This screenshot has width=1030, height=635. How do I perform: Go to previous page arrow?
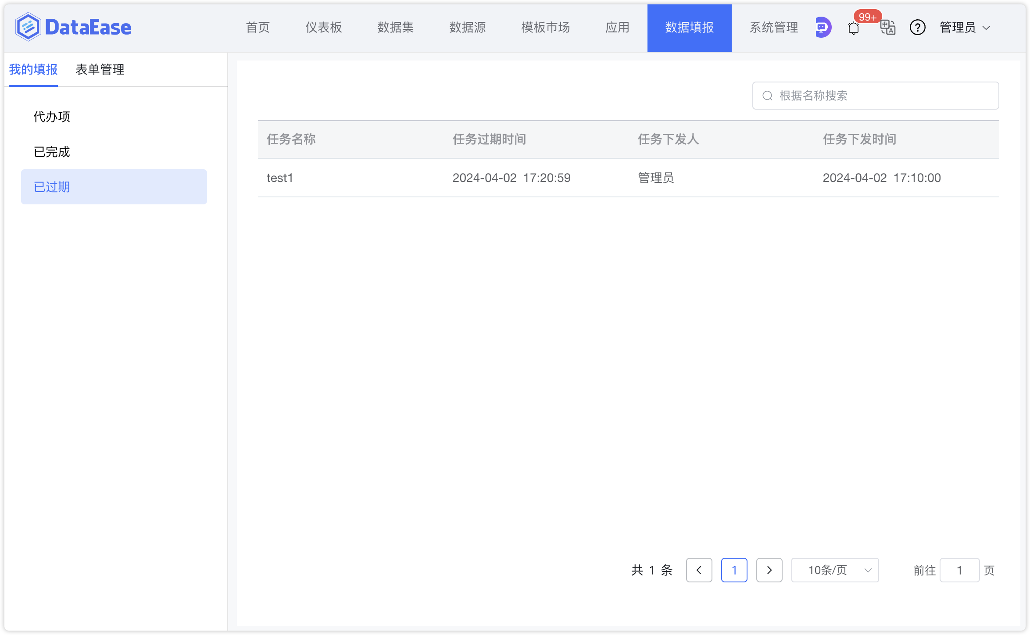pos(699,570)
